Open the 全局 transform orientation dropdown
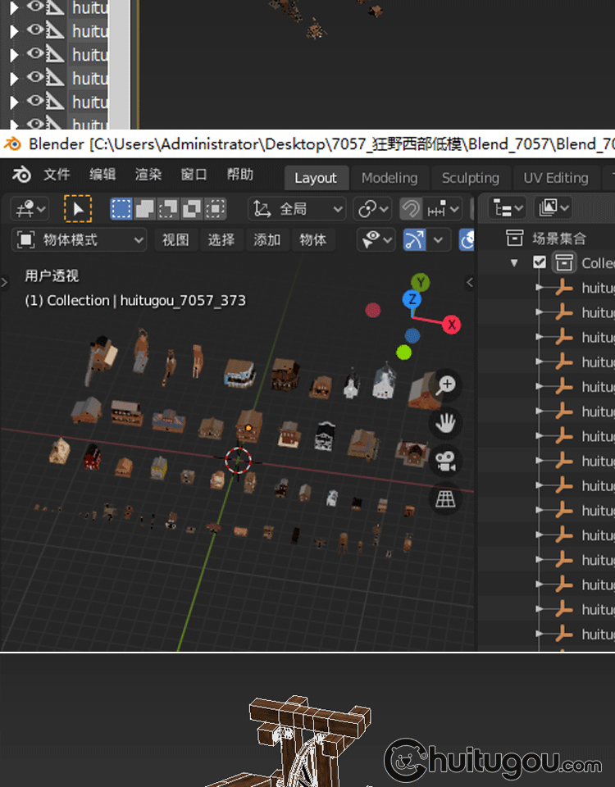This screenshot has width=615, height=787. coord(297,209)
